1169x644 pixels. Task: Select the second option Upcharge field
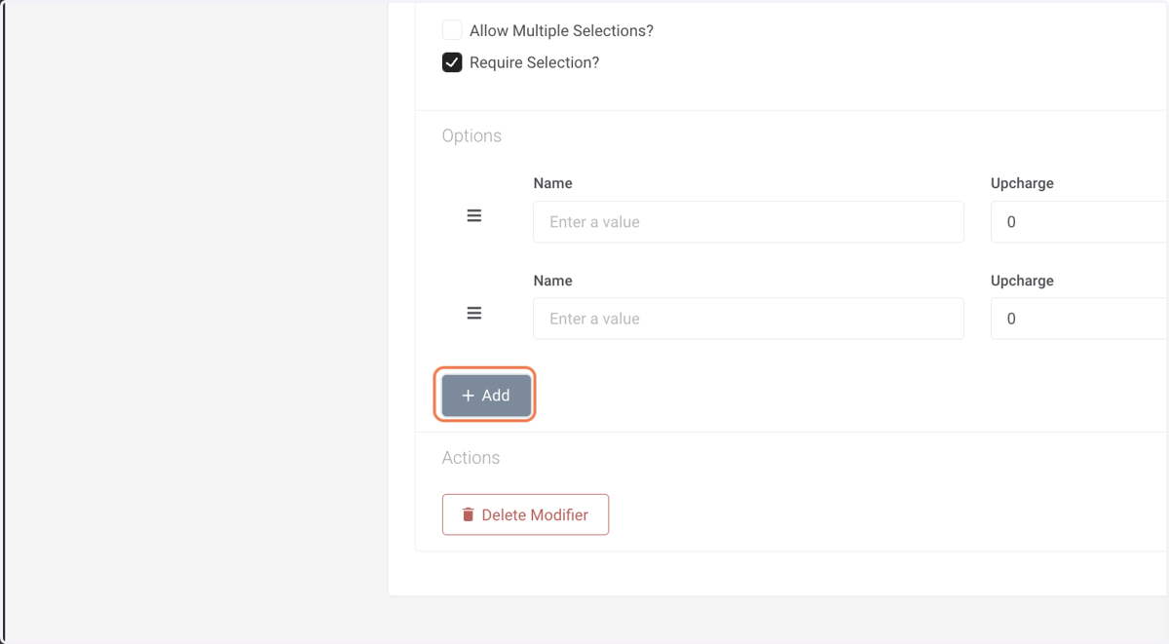pos(1079,319)
